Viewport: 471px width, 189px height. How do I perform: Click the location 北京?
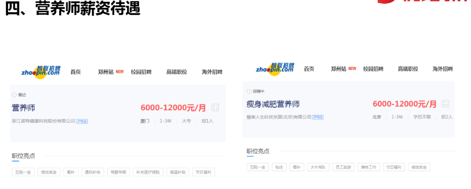(376, 117)
